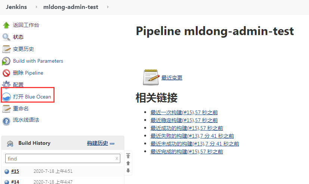Image resolution: width=309 pixels, height=184 pixels.
Task: Open the recent changes link
Action: 172,78
